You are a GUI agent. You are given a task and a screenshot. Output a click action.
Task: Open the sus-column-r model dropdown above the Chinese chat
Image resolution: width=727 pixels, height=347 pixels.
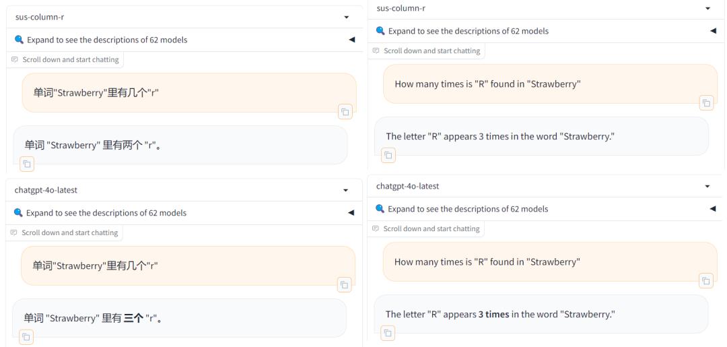pyautogui.click(x=346, y=17)
